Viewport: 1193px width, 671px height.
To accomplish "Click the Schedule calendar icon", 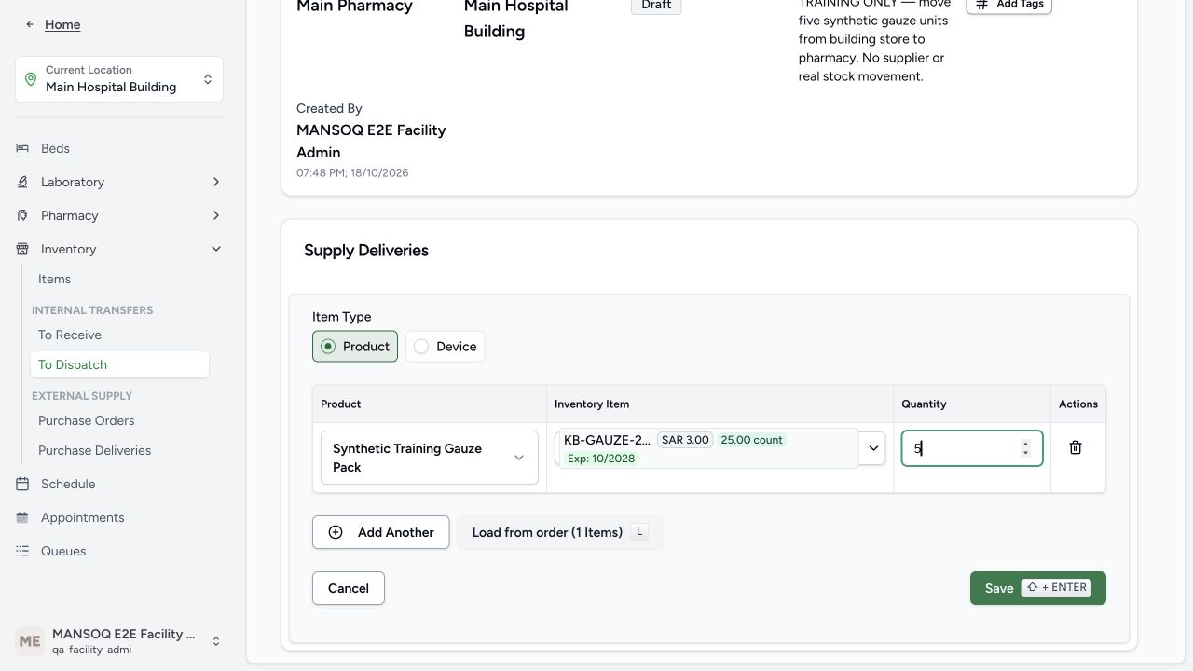I will coord(22,484).
